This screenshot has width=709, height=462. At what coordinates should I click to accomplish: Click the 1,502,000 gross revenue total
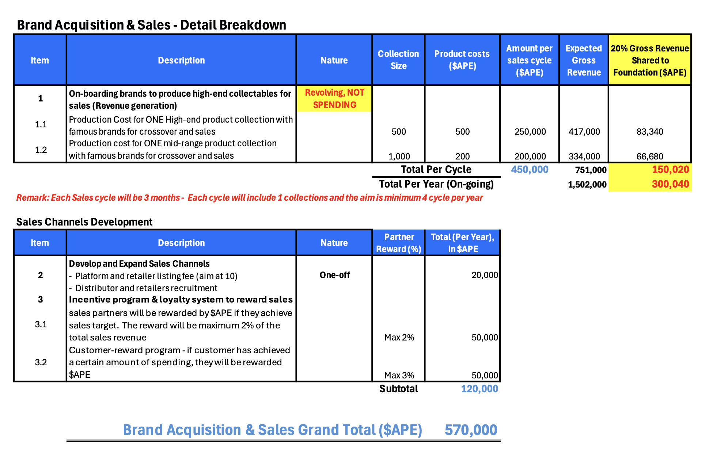click(587, 184)
